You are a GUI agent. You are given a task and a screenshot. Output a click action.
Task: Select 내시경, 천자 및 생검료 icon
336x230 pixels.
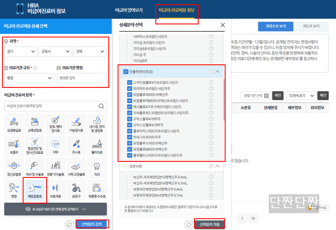click(97, 124)
